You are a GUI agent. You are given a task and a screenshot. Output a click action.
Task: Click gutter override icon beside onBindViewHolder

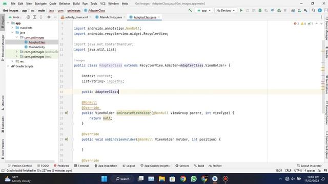click(66, 139)
